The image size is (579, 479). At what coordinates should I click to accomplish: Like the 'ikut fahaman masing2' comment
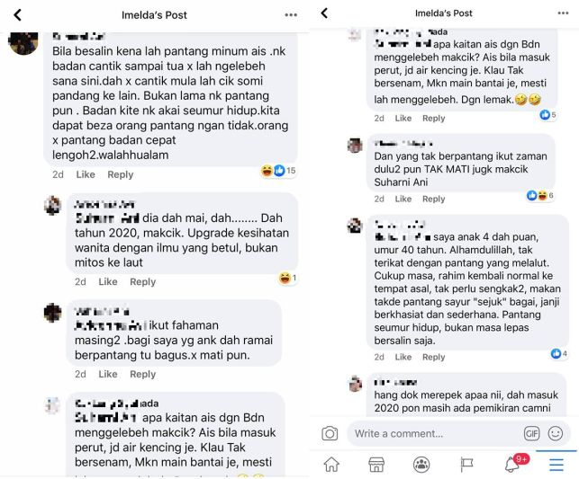[x=108, y=375]
